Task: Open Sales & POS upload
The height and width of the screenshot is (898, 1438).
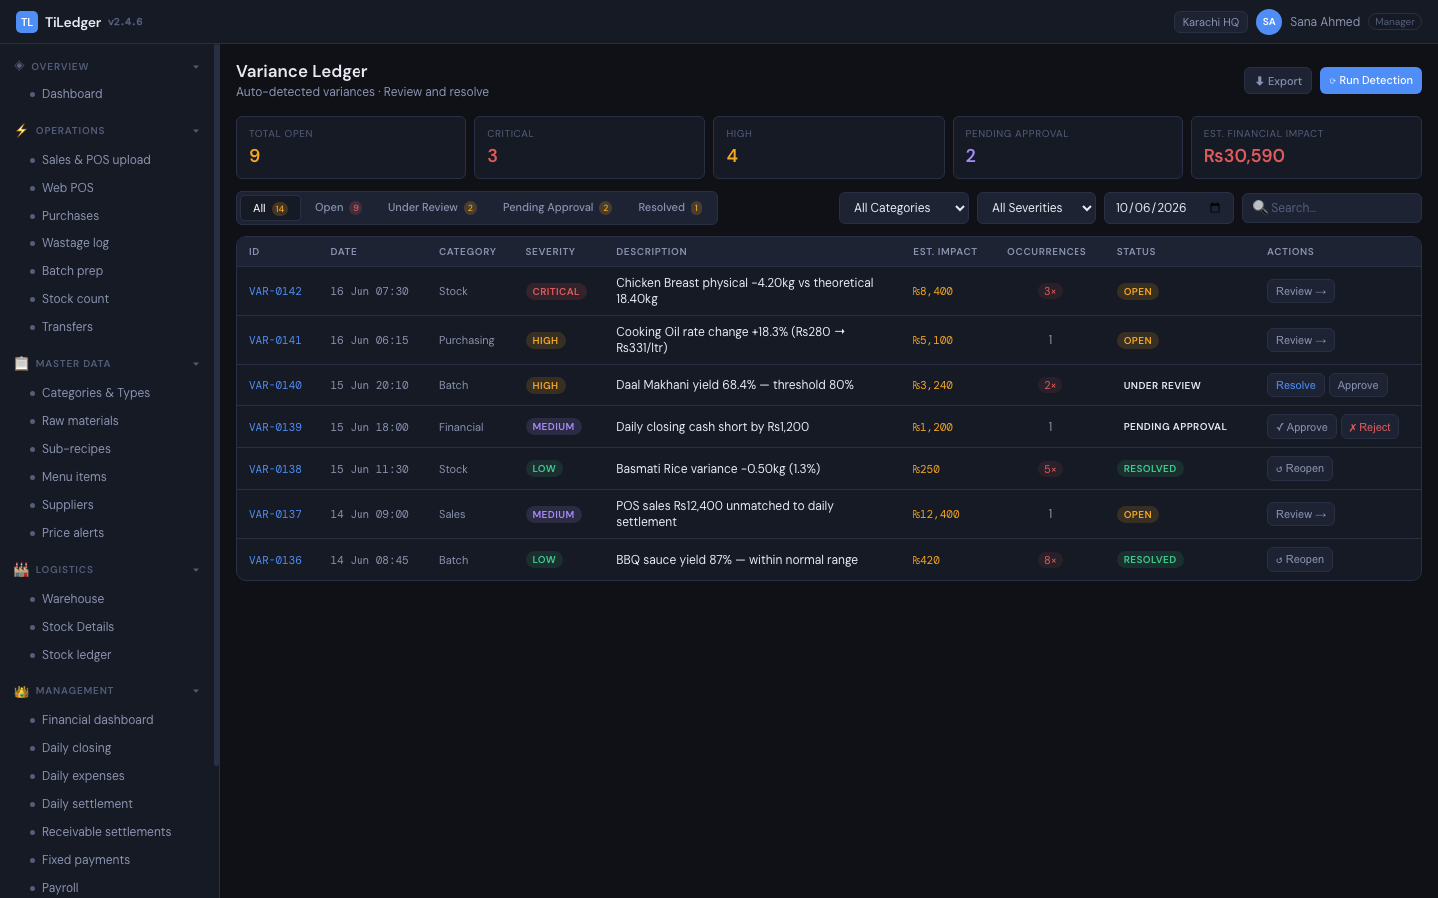Action: tap(96, 160)
